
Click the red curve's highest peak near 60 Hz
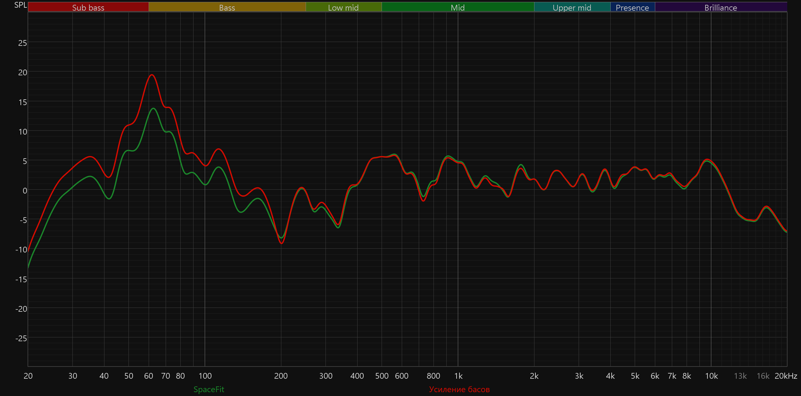(x=152, y=75)
